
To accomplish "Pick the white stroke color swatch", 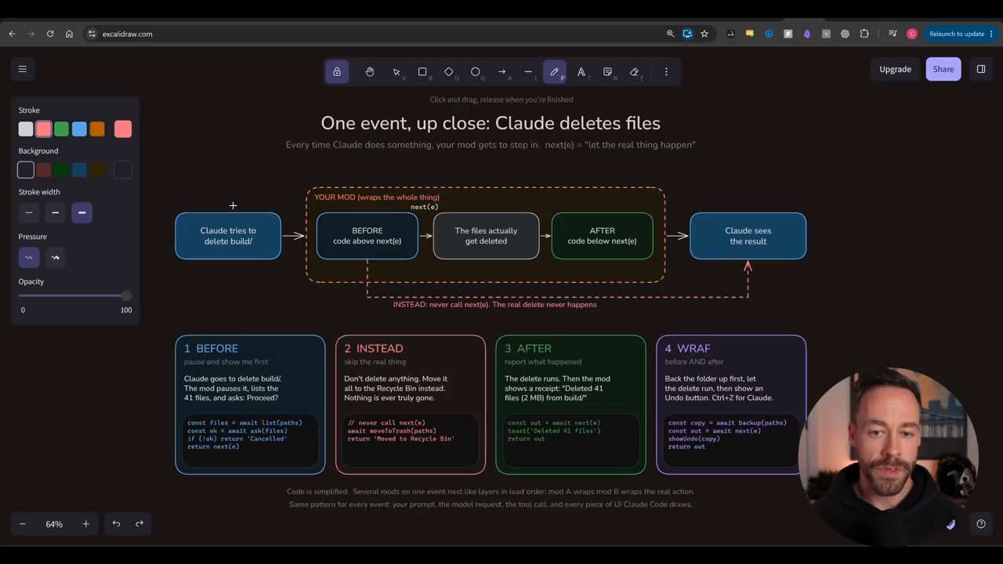I will tap(26, 129).
